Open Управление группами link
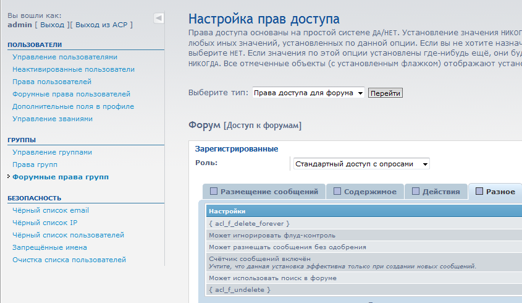Viewport: 522px width, 303px height. coord(53,152)
